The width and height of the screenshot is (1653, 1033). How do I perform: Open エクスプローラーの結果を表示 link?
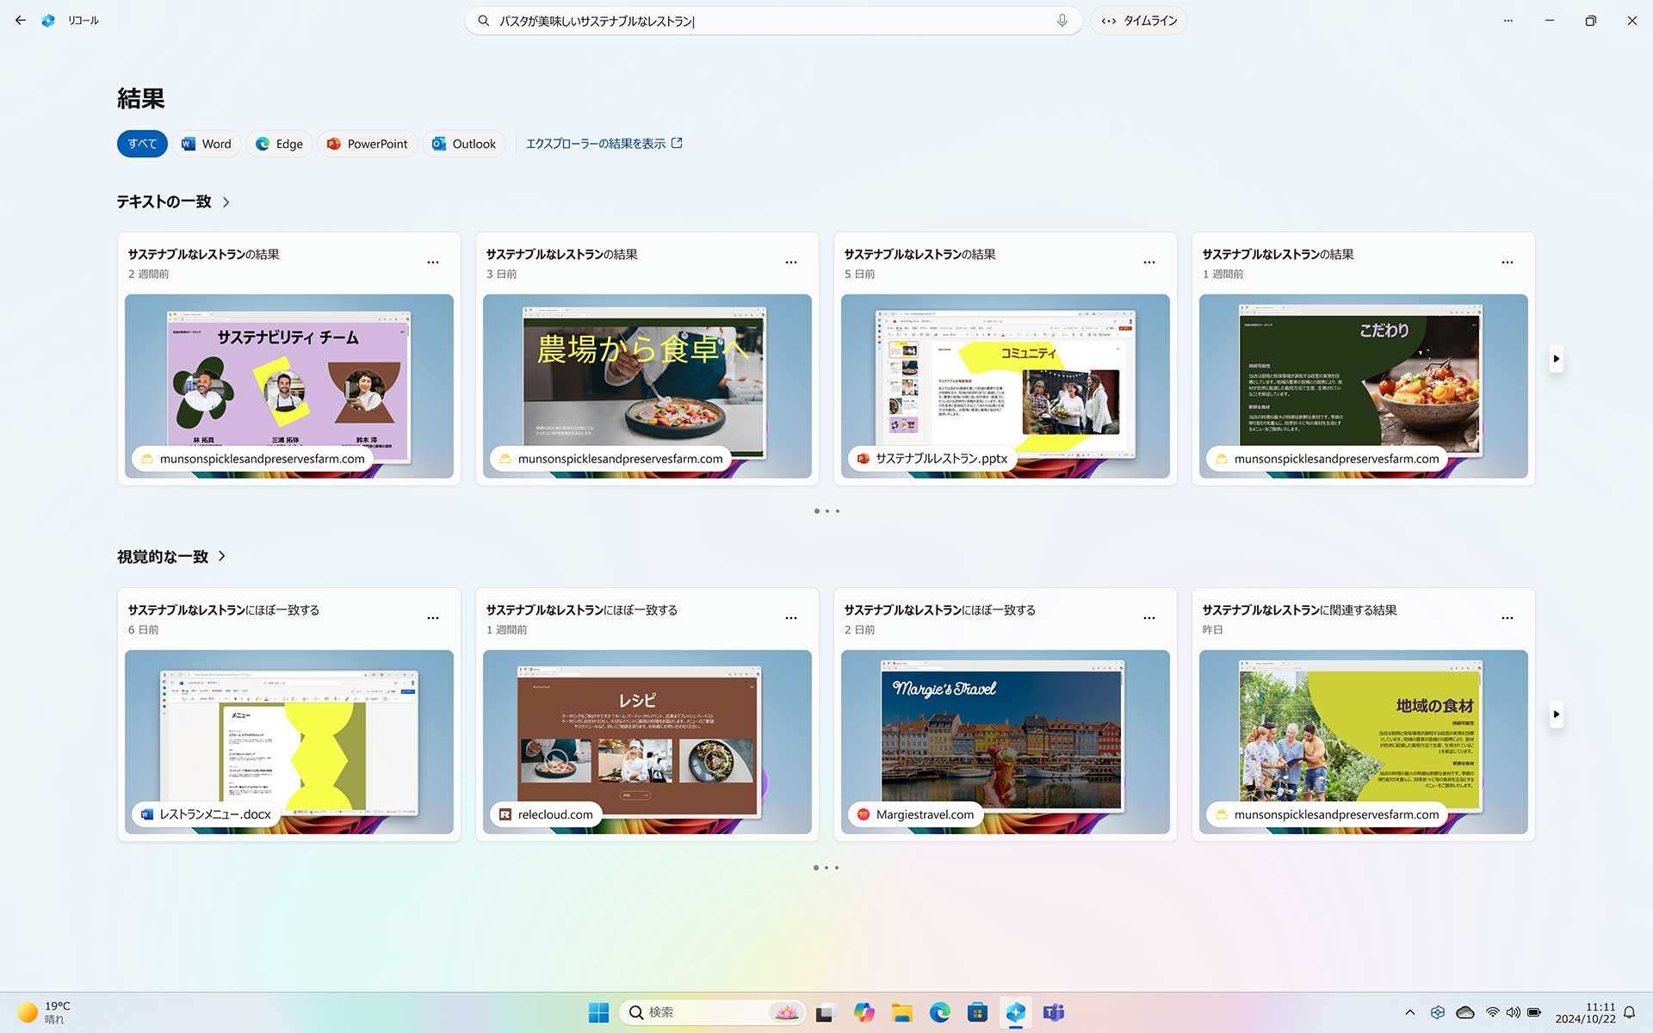pos(604,144)
